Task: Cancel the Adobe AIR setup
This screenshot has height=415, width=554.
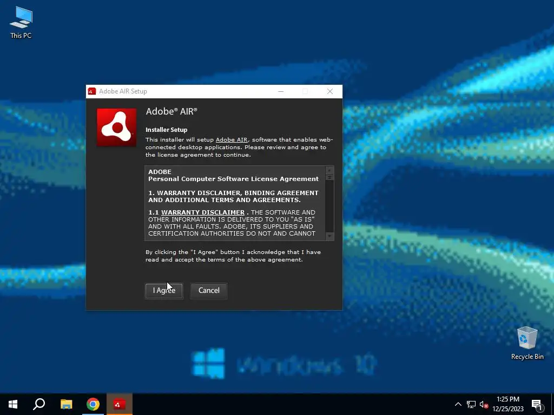Action: (x=209, y=290)
